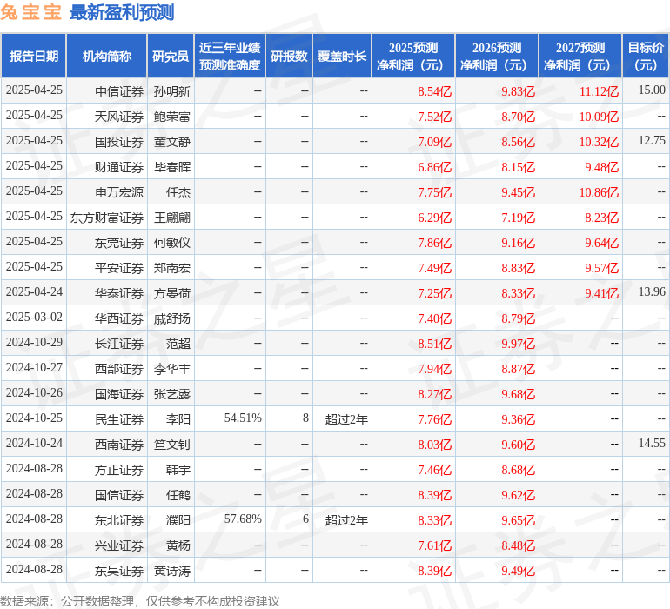Click researcher name 孙明新
The image size is (670, 609).
(x=171, y=91)
